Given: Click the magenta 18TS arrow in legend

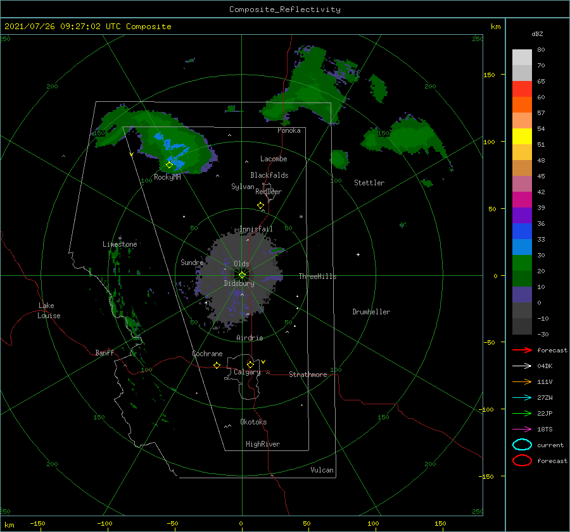Looking at the screenshot, I should point(522,430).
